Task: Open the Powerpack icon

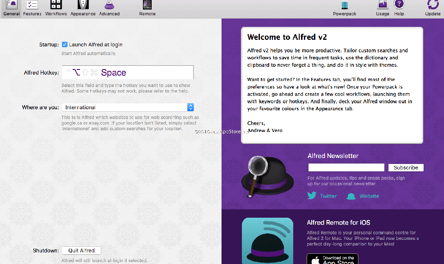Action: 345,6
